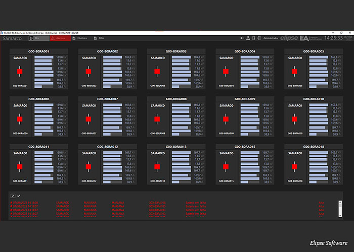
Task: Switch to the red Alarmes tab
Action: point(60,38)
